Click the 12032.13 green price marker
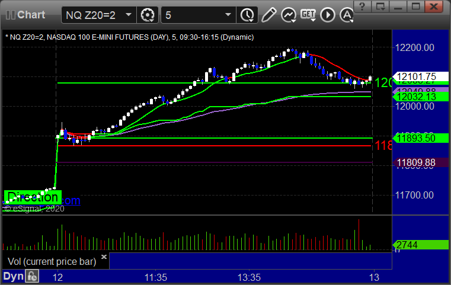The height and width of the screenshot is (285, 451). point(421,97)
